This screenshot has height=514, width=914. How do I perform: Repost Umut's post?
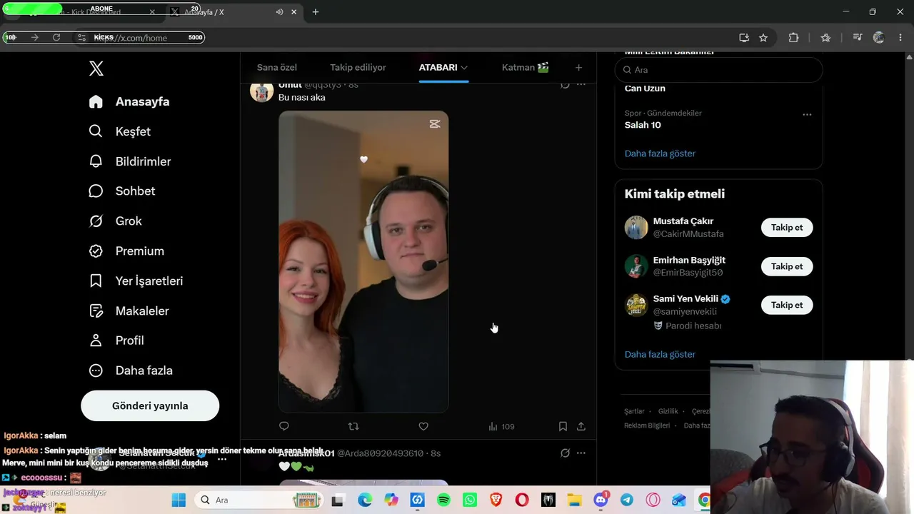(x=353, y=426)
